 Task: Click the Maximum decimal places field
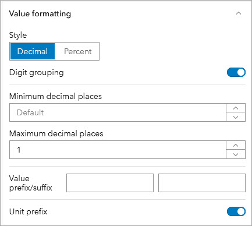coord(118,150)
